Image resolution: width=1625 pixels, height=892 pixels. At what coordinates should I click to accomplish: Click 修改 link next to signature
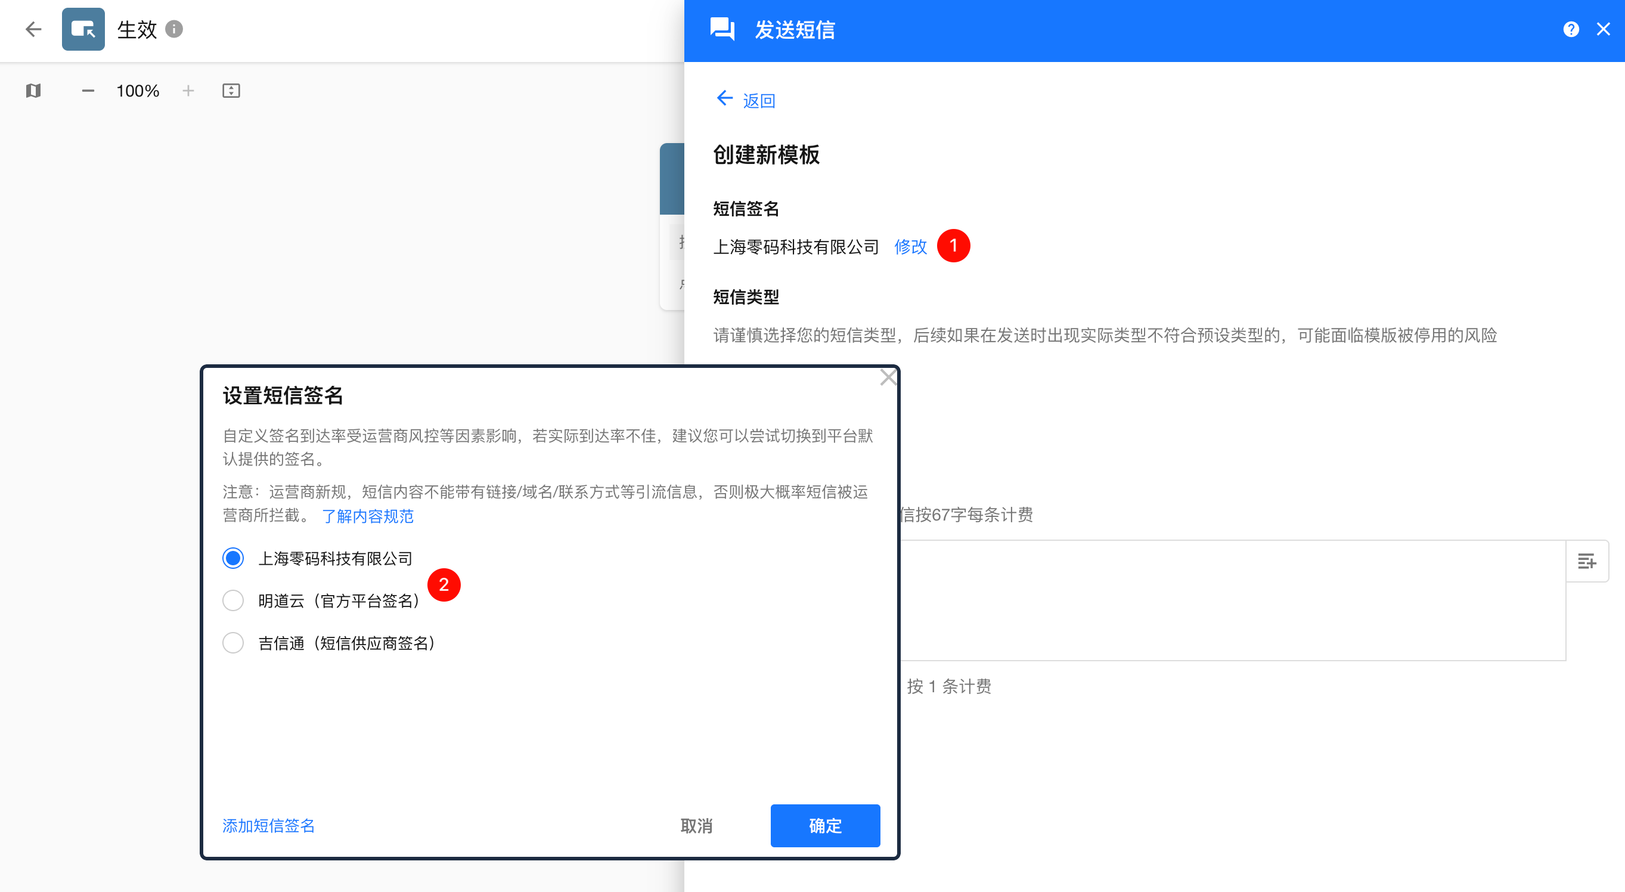(x=910, y=247)
